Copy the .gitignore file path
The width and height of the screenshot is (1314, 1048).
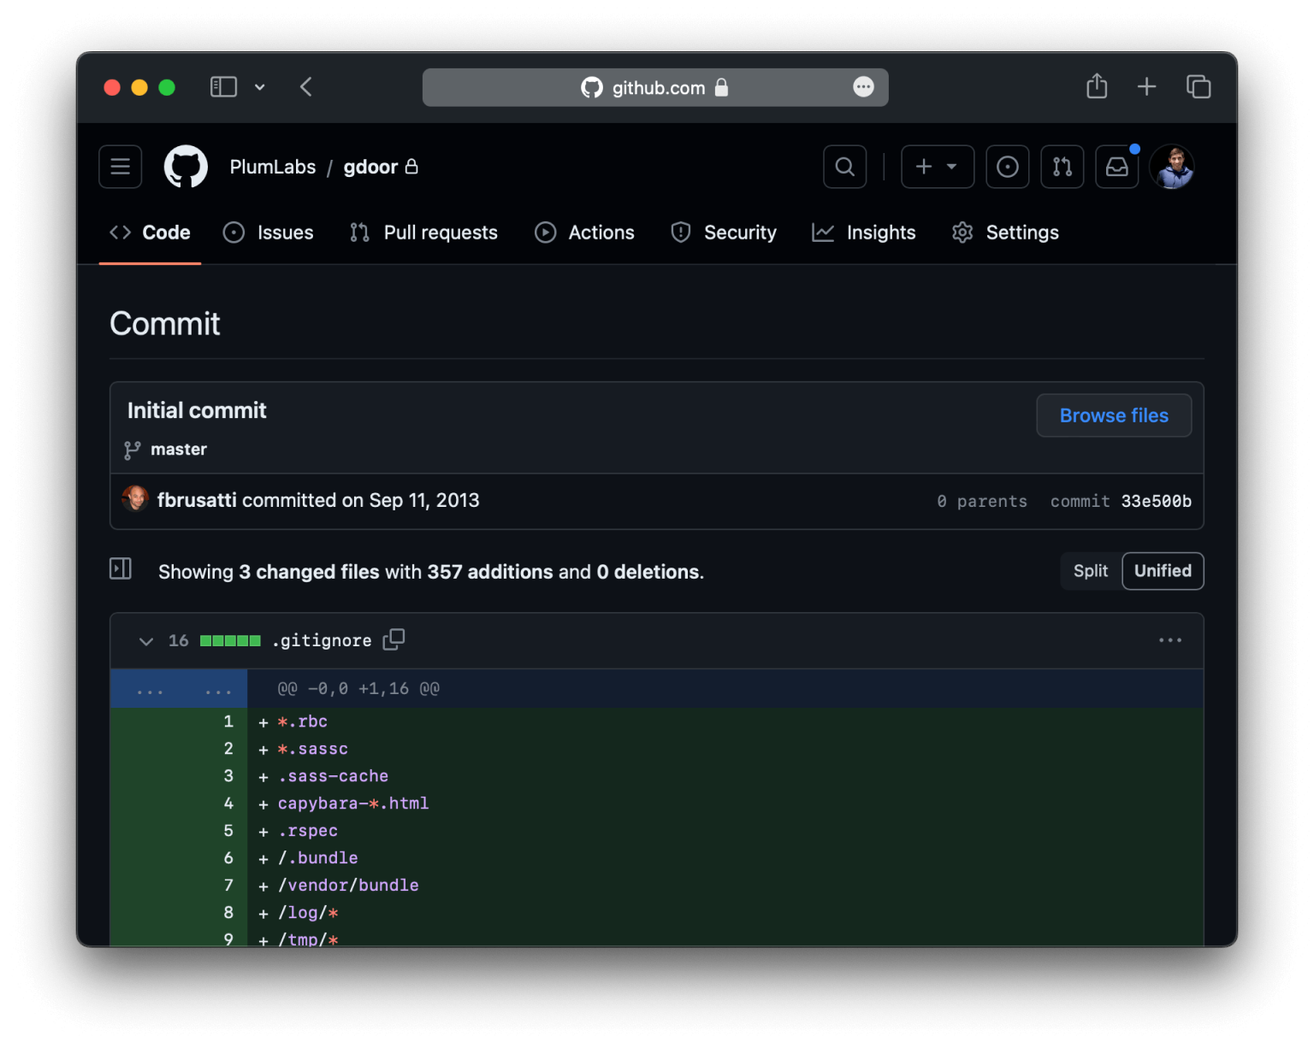tap(394, 639)
